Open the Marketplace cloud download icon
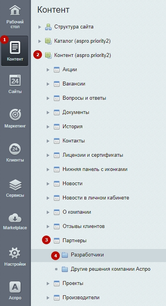The height and width of the screenshot is (306, 166). click(x=15, y=219)
